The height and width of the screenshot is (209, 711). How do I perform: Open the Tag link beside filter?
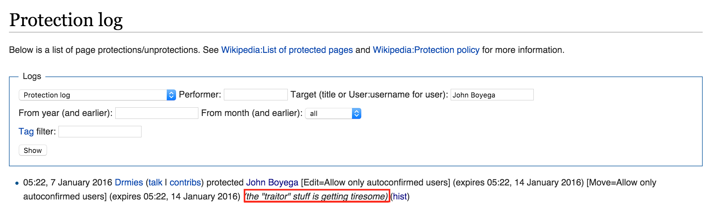coord(26,132)
